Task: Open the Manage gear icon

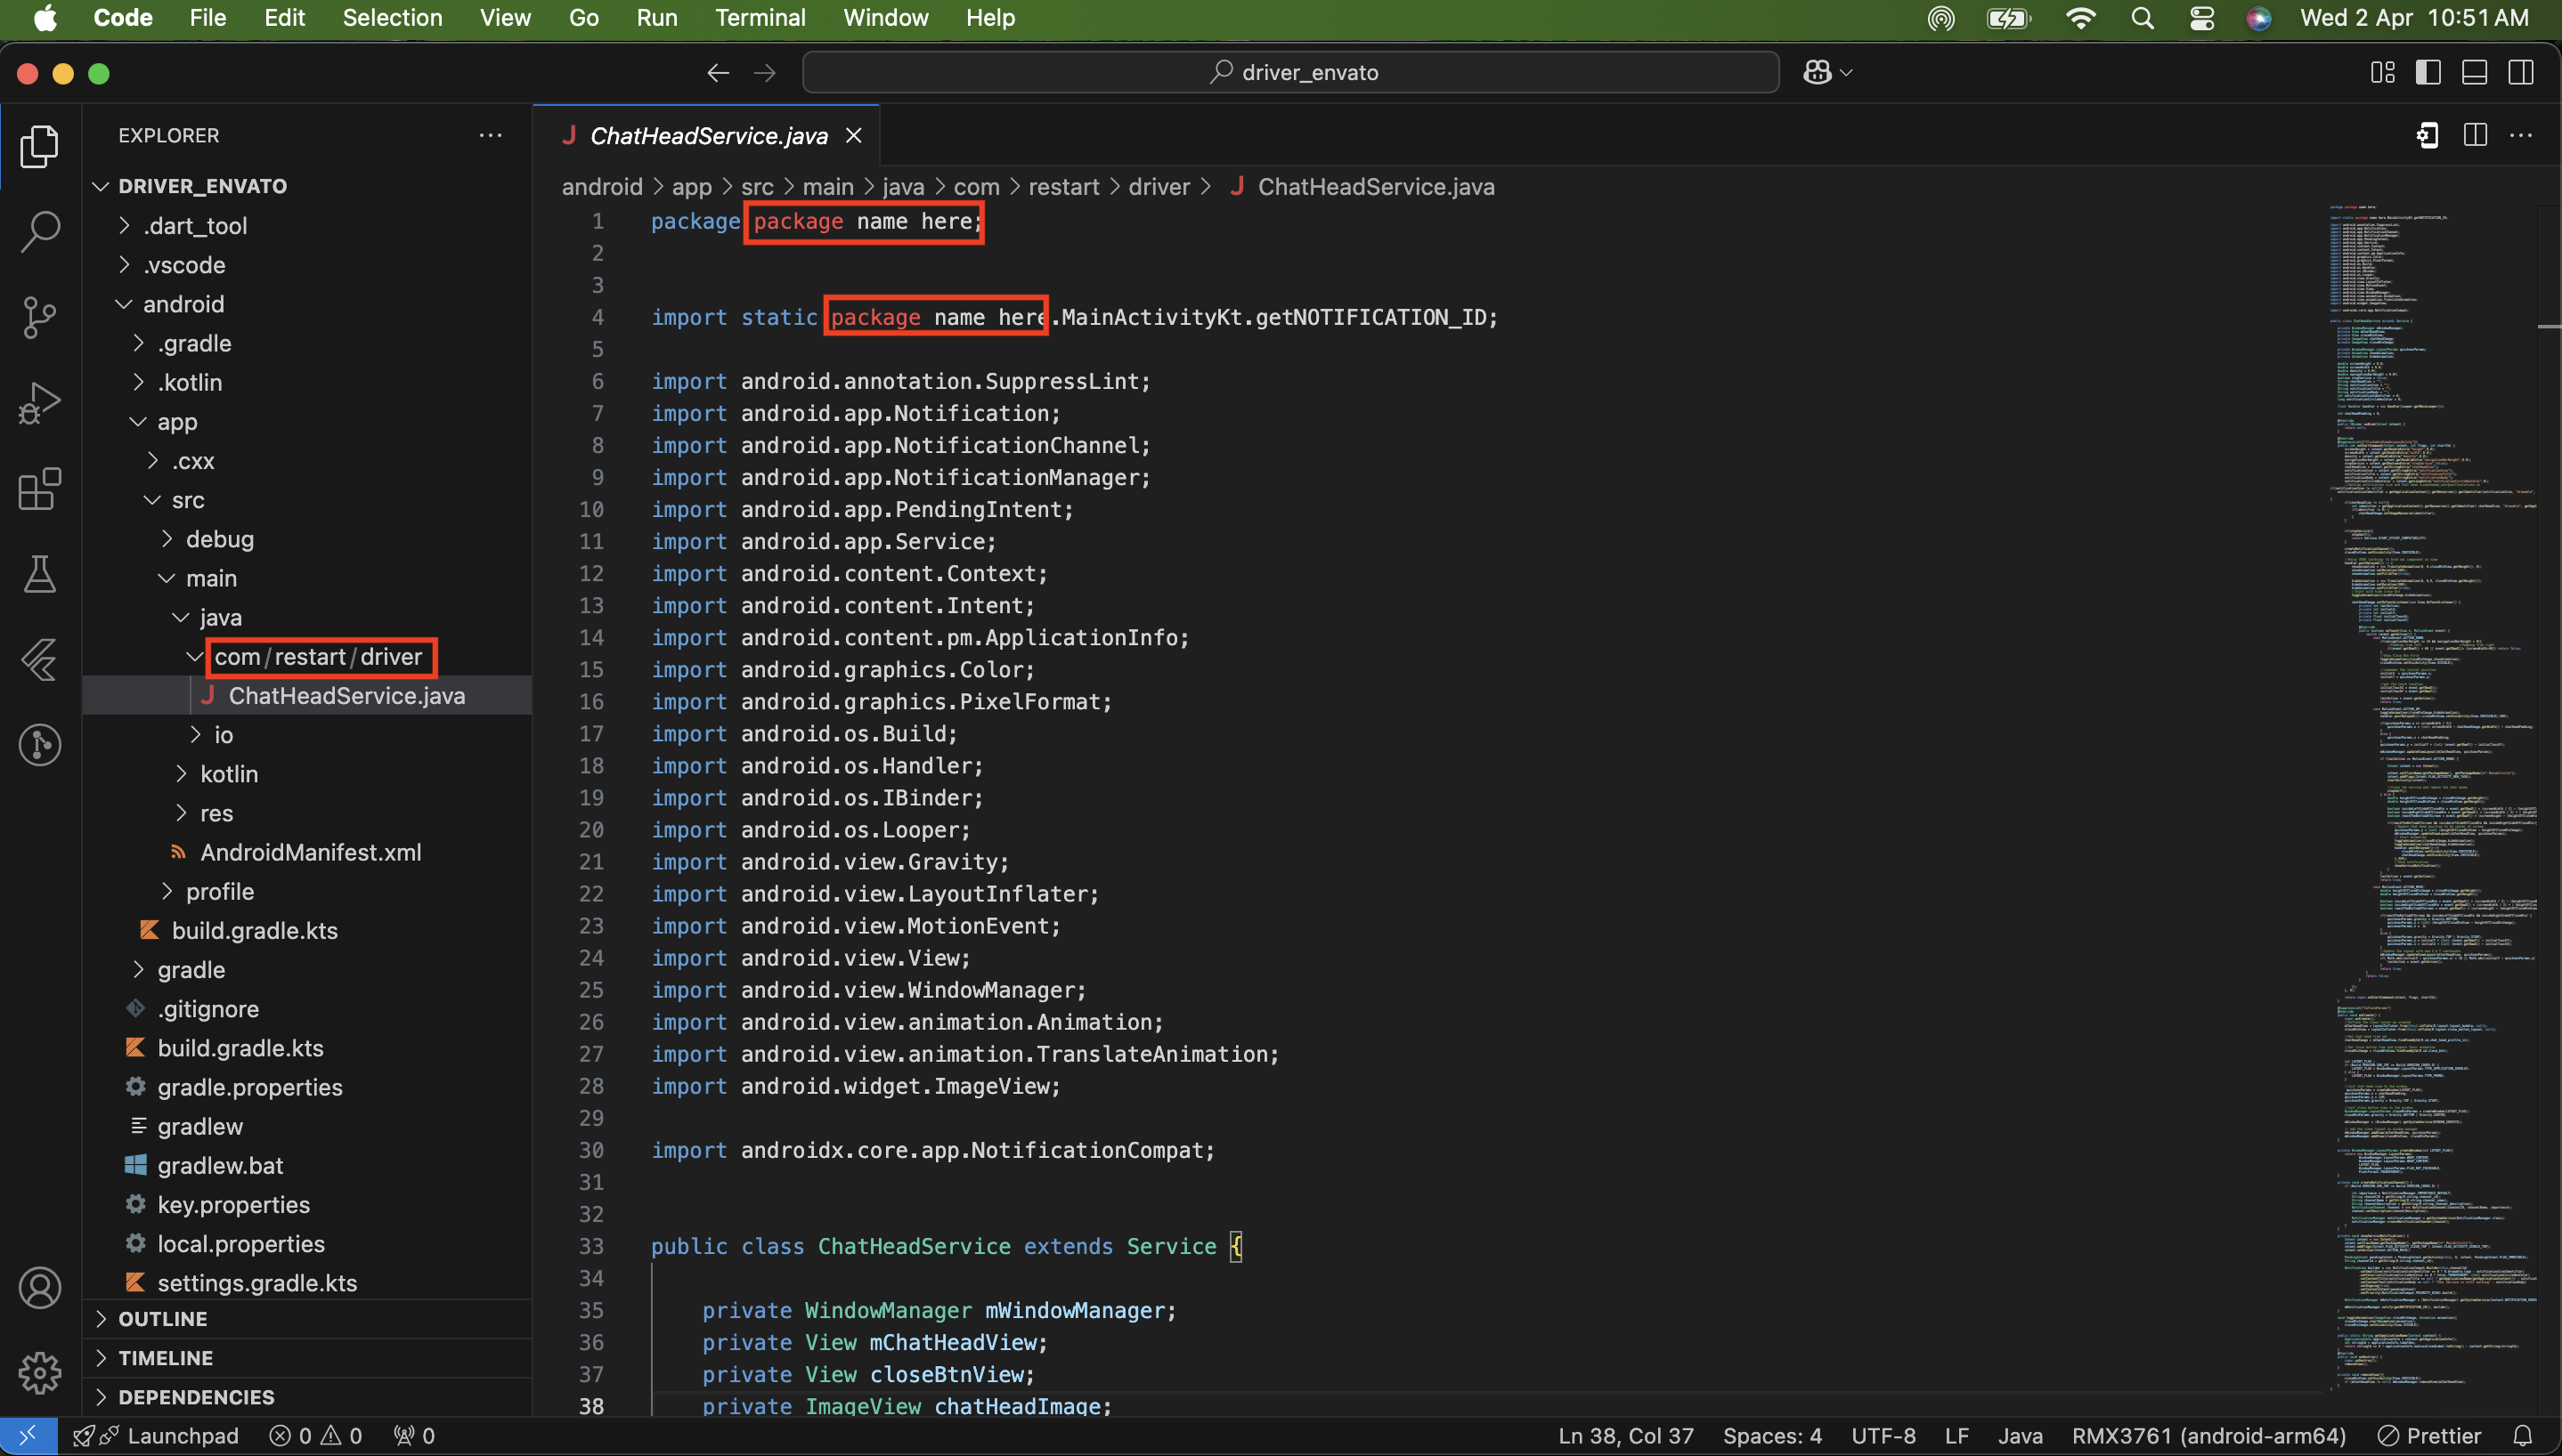Action: [40, 1373]
